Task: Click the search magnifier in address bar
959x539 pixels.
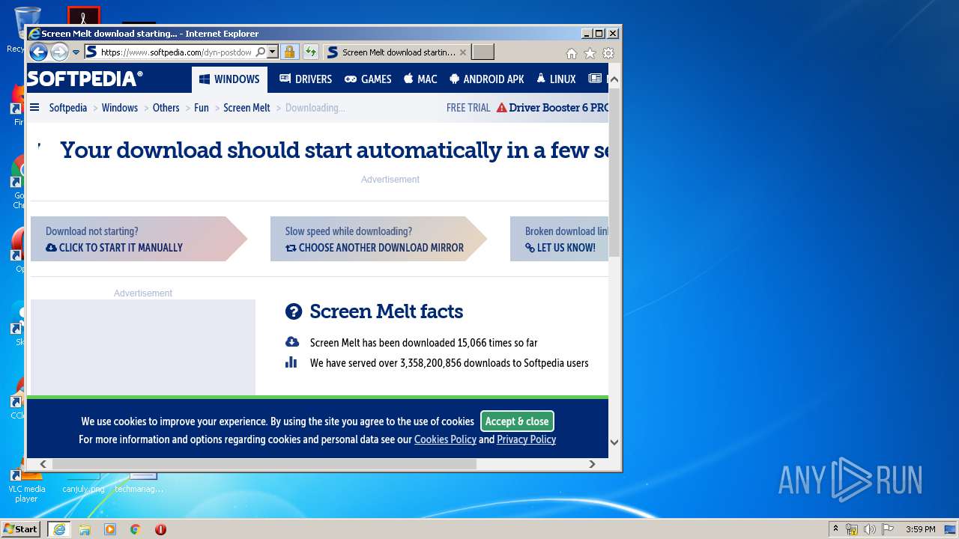Action: coord(260,52)
